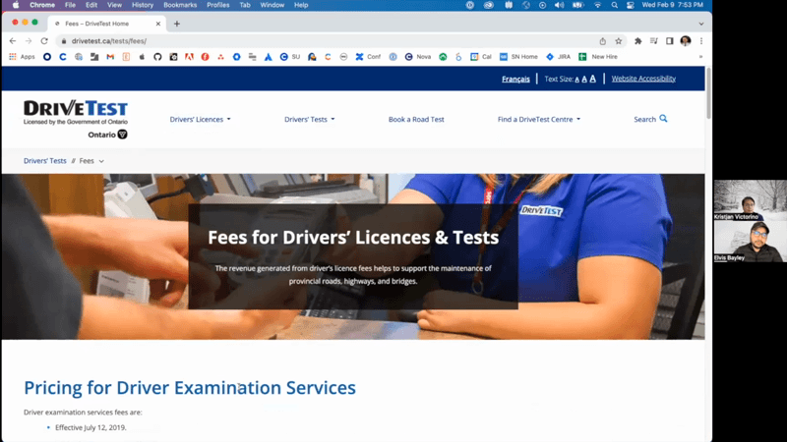The height and width of the screenshot is (442, 787).
Task: Expand the Fees breadcrumb chevron
Action: 101,161
